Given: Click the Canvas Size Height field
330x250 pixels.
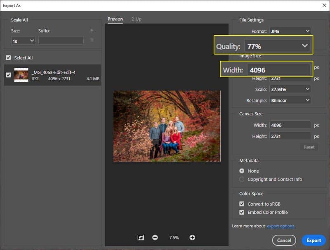Looking at the screenshot, I should (x=290, y=136).
